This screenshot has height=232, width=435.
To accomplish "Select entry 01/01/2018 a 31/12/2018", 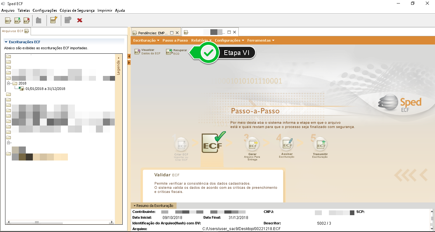I will tap(45, 89).
